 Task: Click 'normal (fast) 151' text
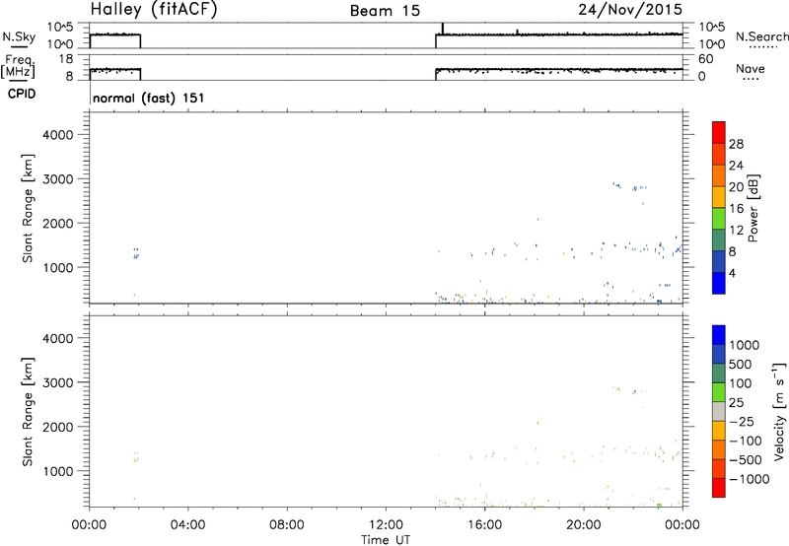(x=149, y=98)
